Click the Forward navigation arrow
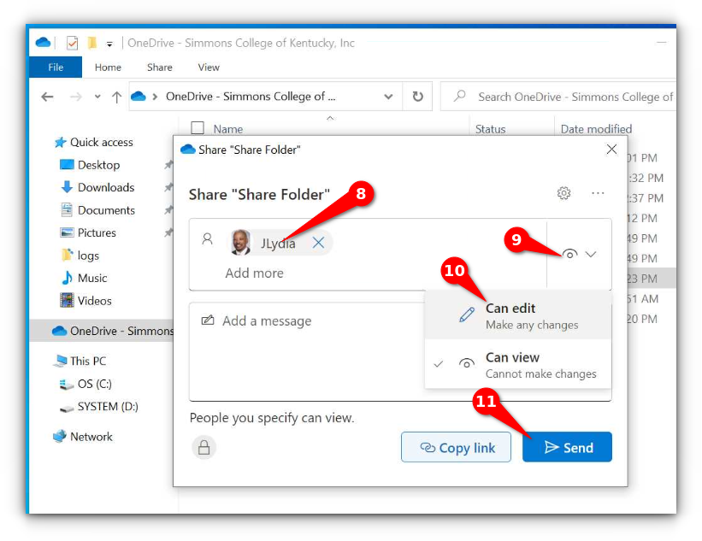 point(75,97)
